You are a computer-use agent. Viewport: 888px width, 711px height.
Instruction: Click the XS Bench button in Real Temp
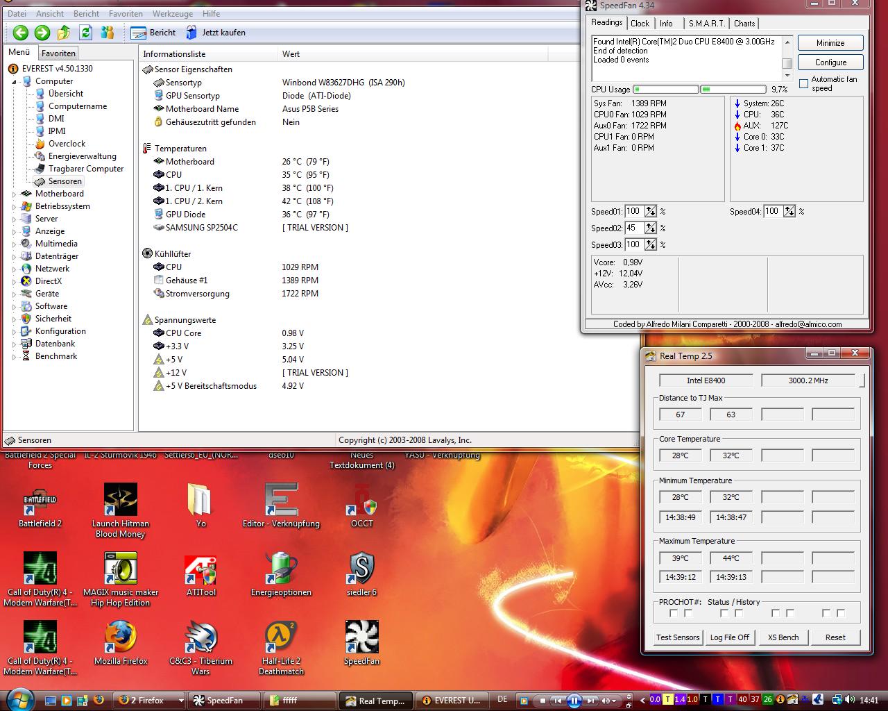click(783, 637)
